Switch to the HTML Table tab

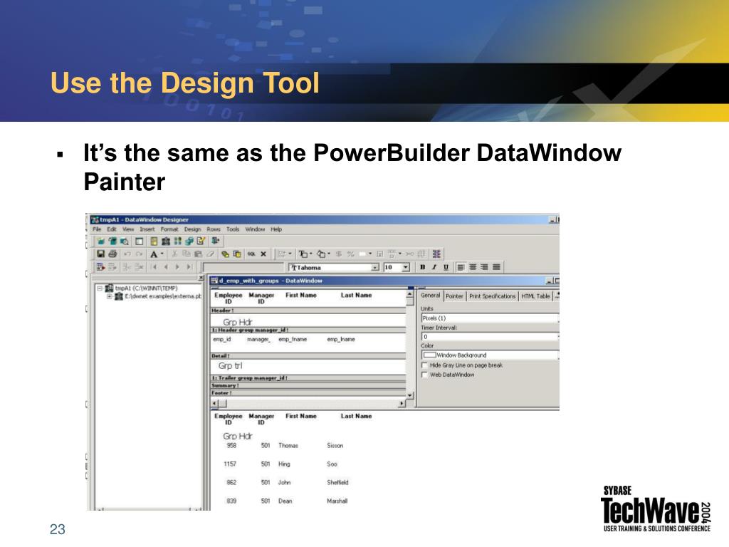[535, 296]
